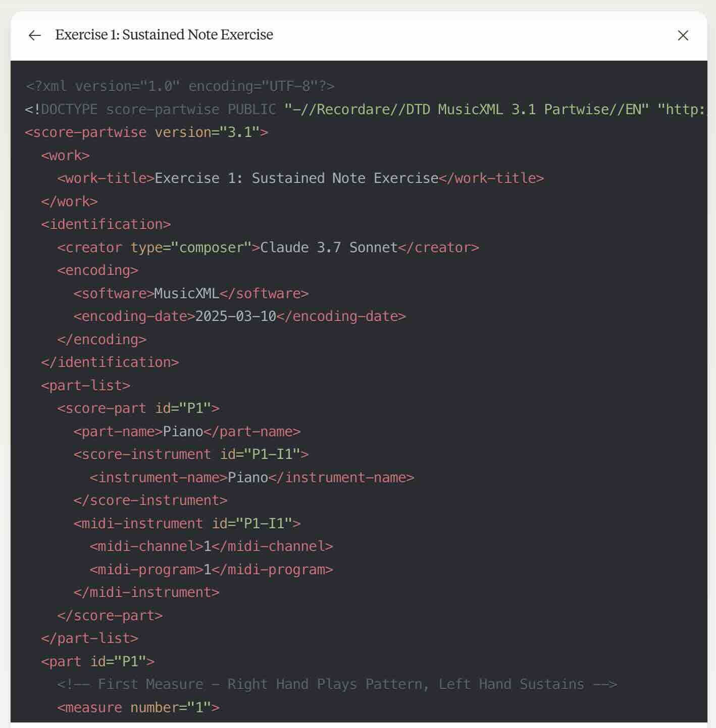Click the opening part-list tag
The height and width of the screenshot is (728, 716).
tap(86, 386)
